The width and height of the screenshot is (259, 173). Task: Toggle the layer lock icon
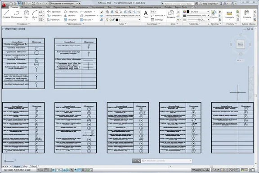114,20
